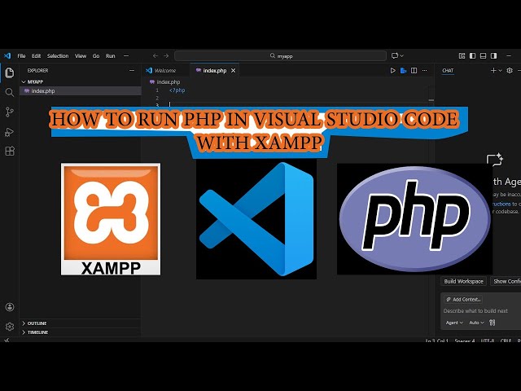The width and height of the screenshot is (521, 391).
Task: Close the index.php tab
Action: (234, 71)
